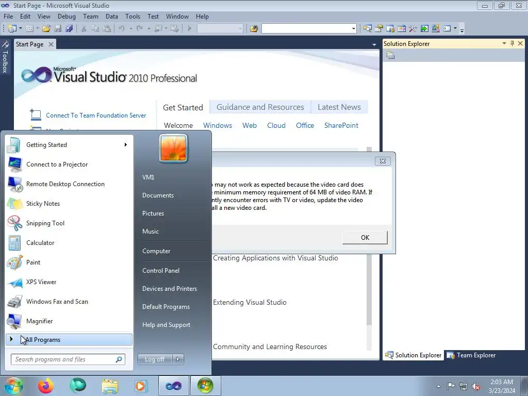Click the Start Debugging play icon
Image resolution: width=528 pixels, height=396 pixels.
click(190, 29)
